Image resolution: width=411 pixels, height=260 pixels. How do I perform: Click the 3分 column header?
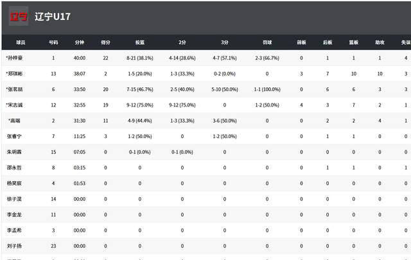coord(224,42)
